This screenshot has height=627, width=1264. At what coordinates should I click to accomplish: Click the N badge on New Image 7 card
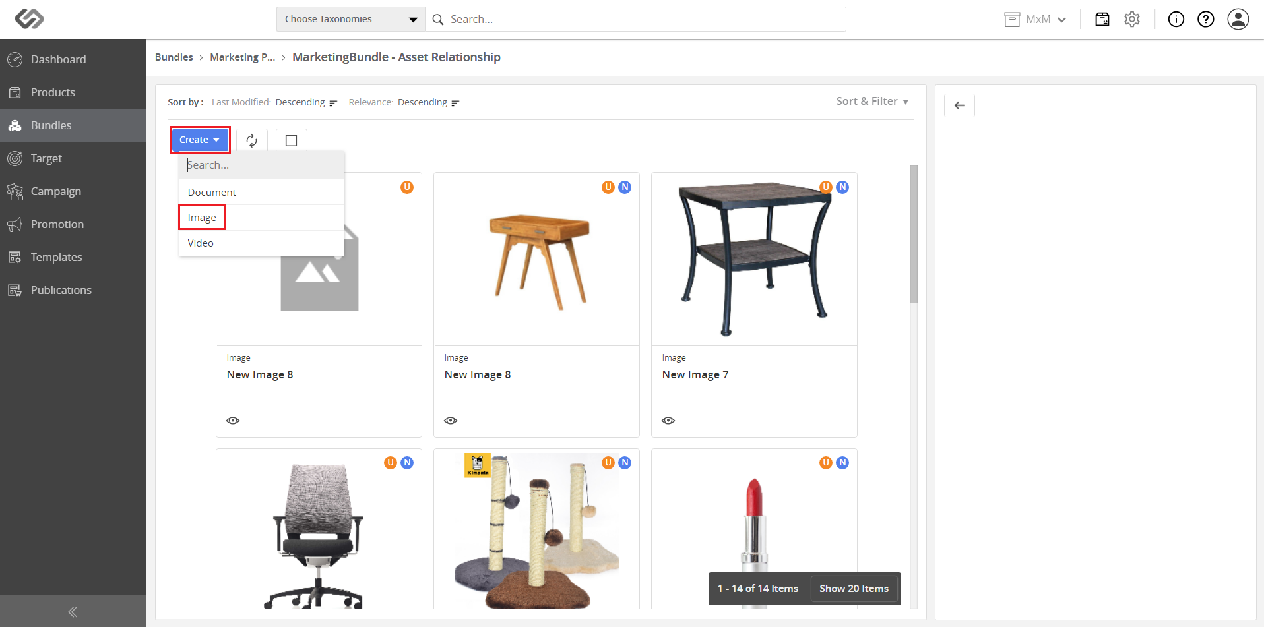point(842,187)
